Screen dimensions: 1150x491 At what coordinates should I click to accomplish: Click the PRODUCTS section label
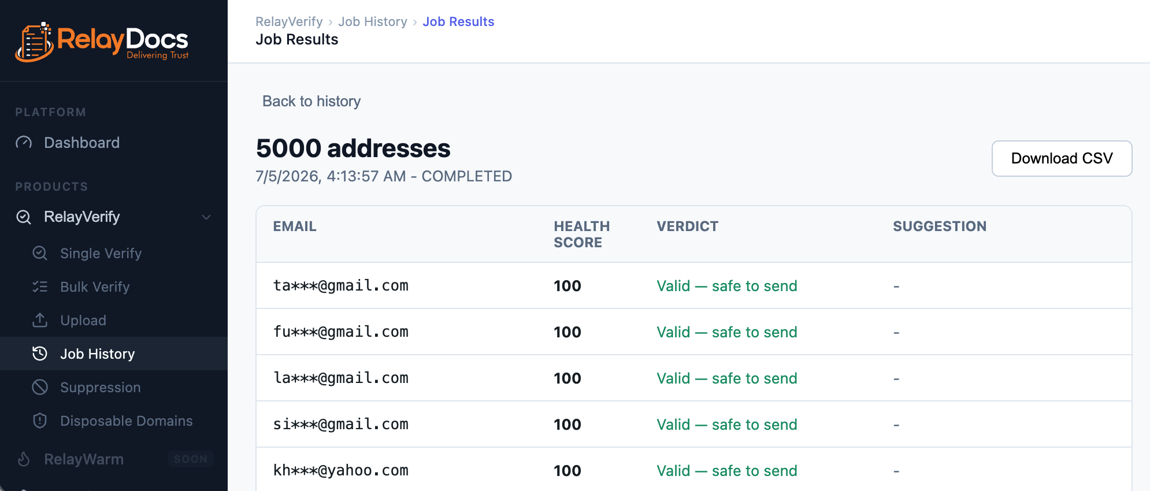click(x=51, y=187)
